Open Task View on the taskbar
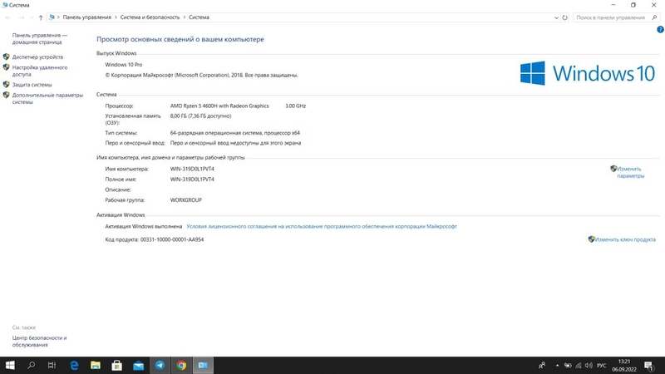Viewport: 665px width, 374px height. coord(52,365)
